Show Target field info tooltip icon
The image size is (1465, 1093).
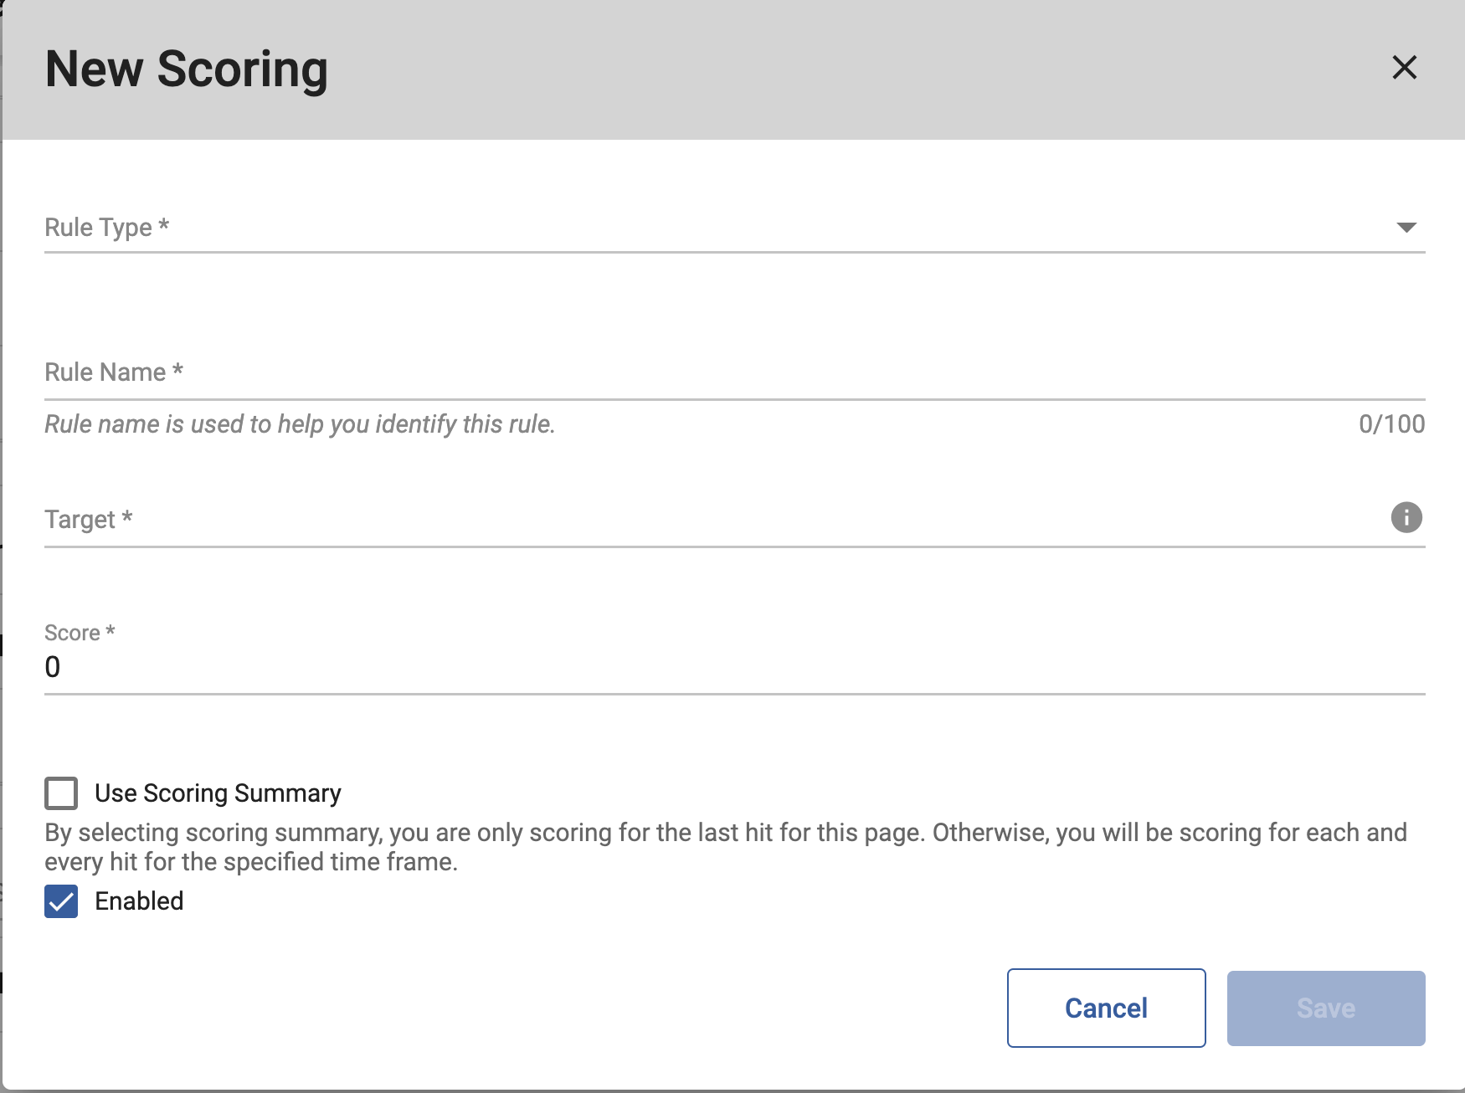point(1406,517)
